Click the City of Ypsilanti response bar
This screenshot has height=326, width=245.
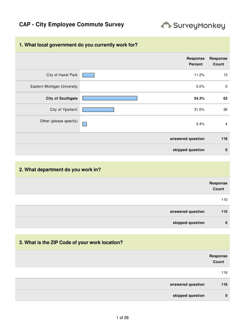(98, 110)
